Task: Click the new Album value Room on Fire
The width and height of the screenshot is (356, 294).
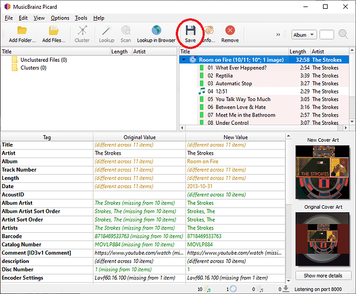Action: coord(203,162)
